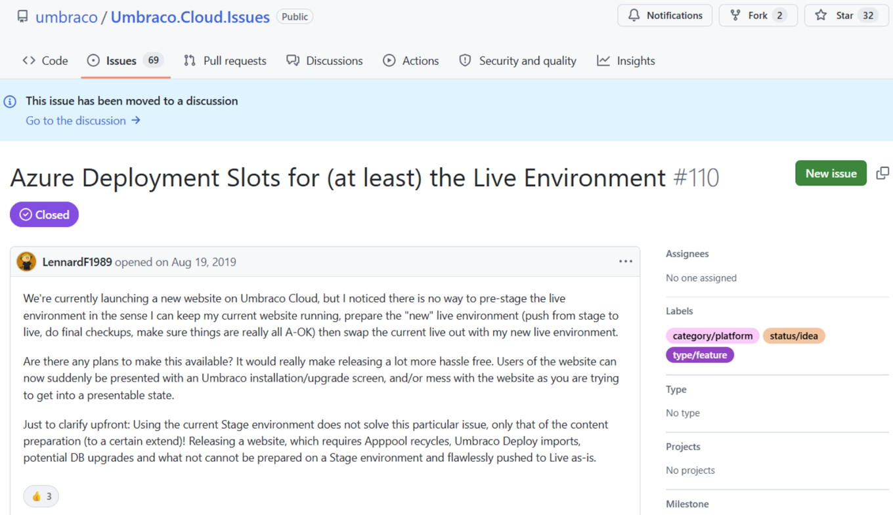Open the Insights tab

[626, 60]
